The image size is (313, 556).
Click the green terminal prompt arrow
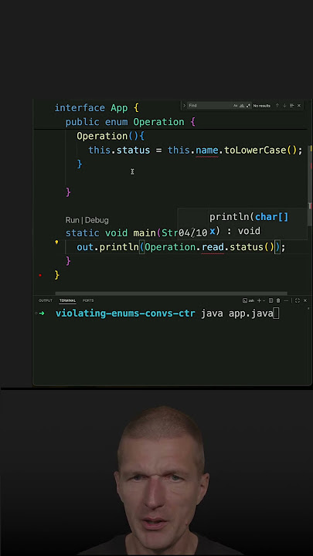(x=42, y=314)
